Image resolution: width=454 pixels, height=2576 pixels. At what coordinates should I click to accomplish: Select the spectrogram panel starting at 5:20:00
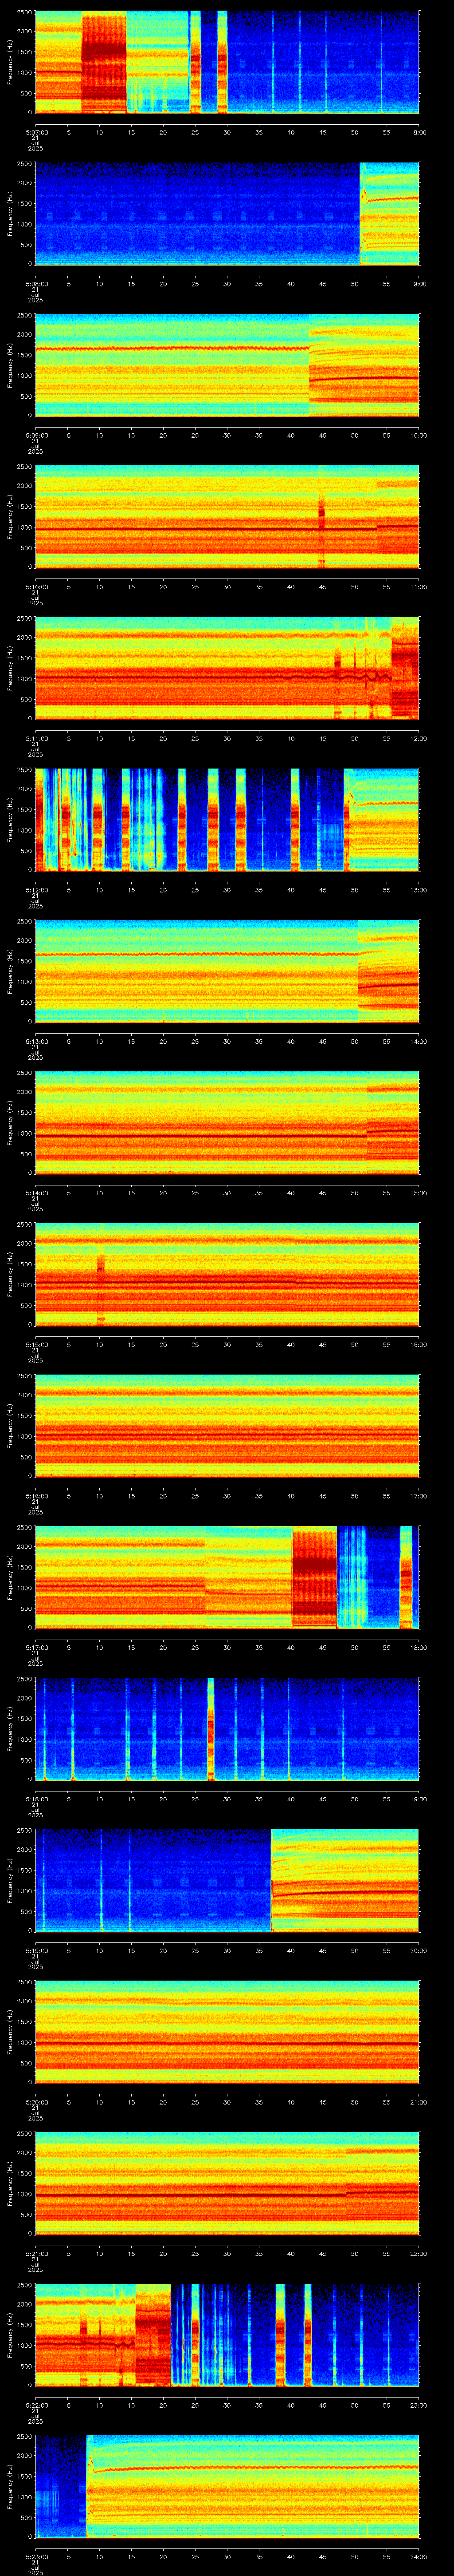point(227,2032)
